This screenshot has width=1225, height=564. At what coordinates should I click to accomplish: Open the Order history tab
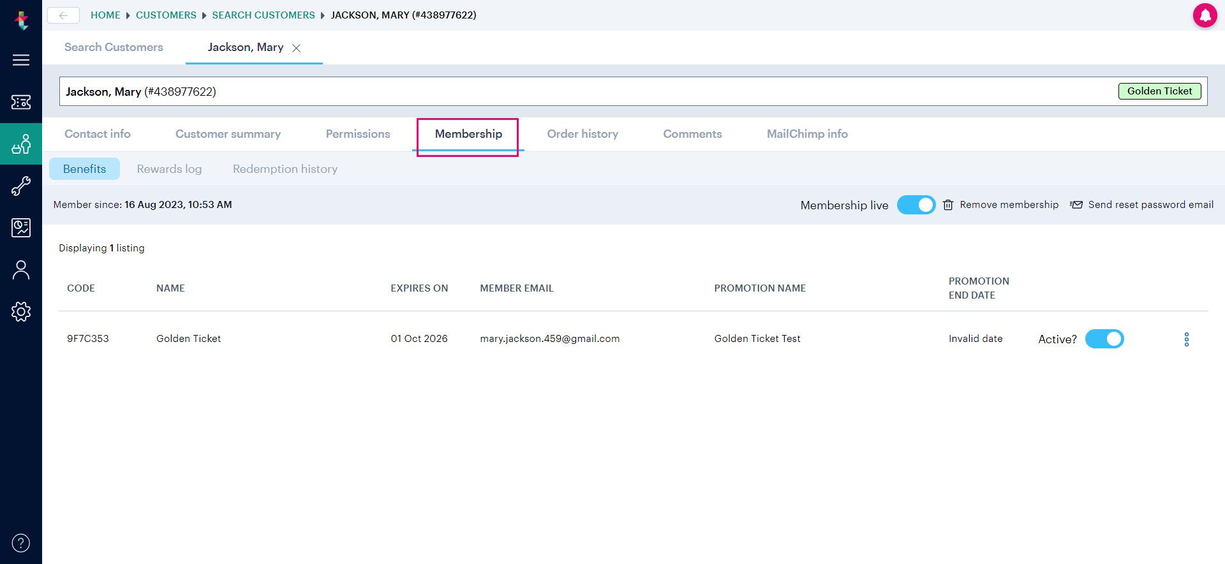583,134
